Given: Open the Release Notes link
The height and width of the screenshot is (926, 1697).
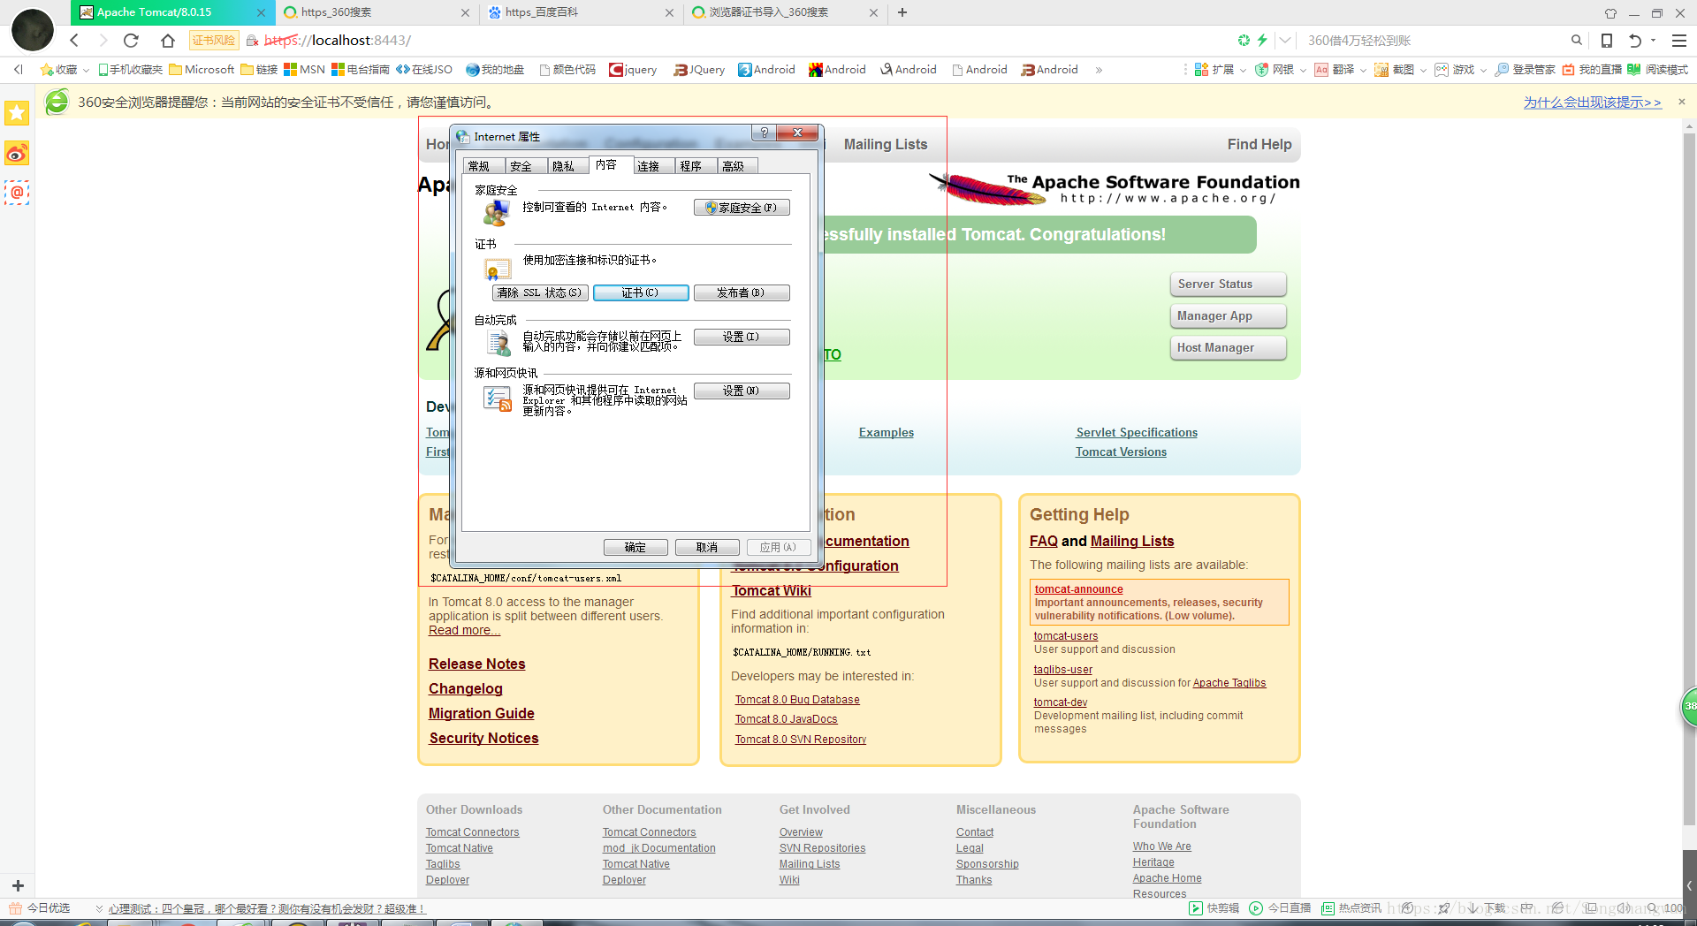Looking at the screenshot, I should click(476, 664).
